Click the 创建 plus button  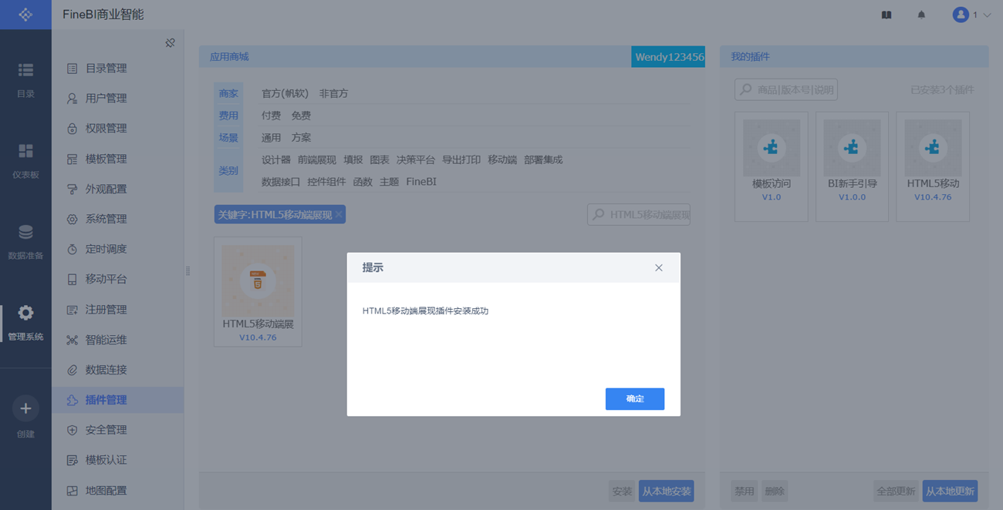pos(25,408)
